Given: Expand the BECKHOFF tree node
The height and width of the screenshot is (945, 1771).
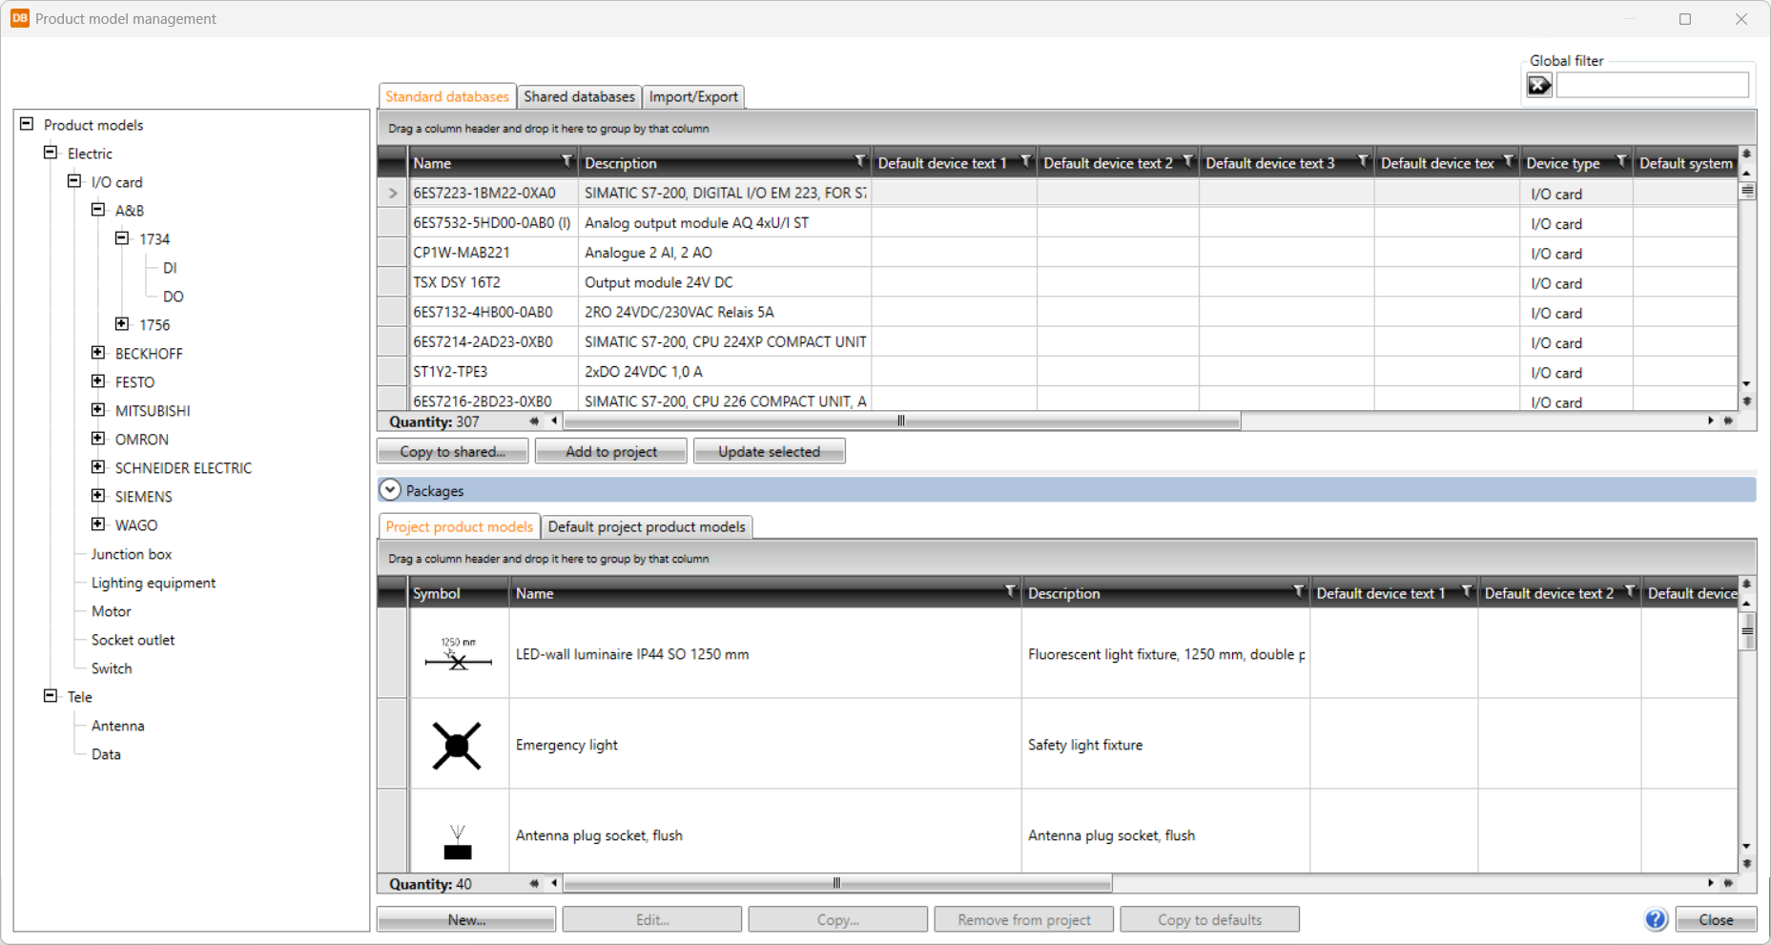Looking at the screenshot, I should click(98, 353).
